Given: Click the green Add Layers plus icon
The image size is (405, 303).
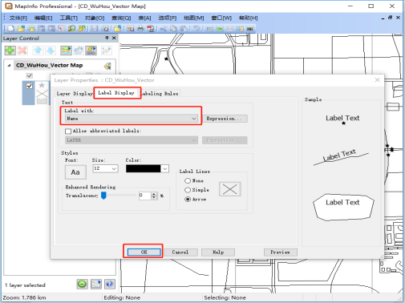Looking at the screenshot, I should 10,50.
